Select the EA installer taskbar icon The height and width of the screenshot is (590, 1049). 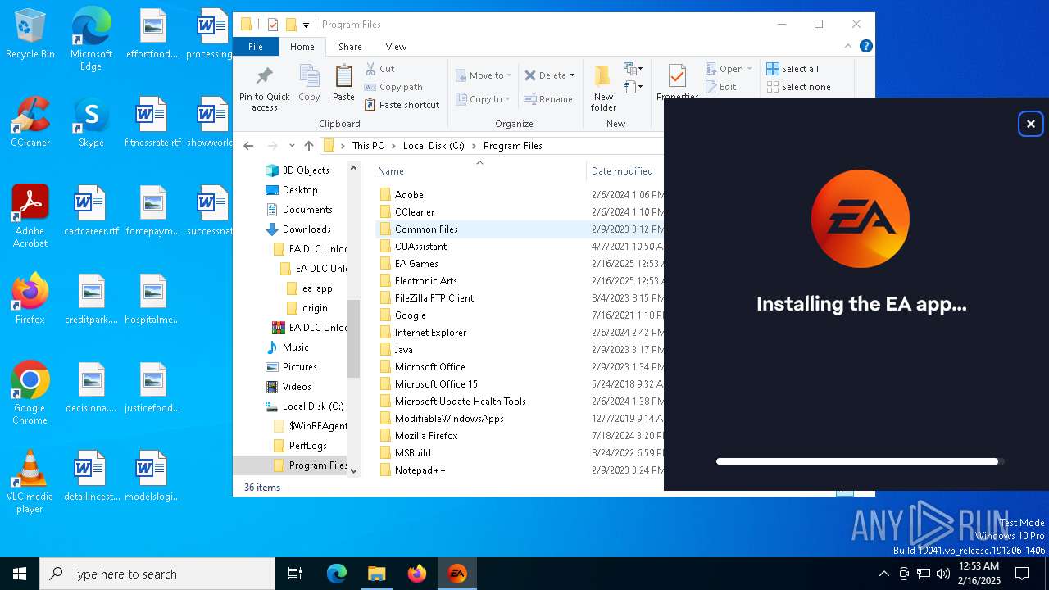(457, 574)
